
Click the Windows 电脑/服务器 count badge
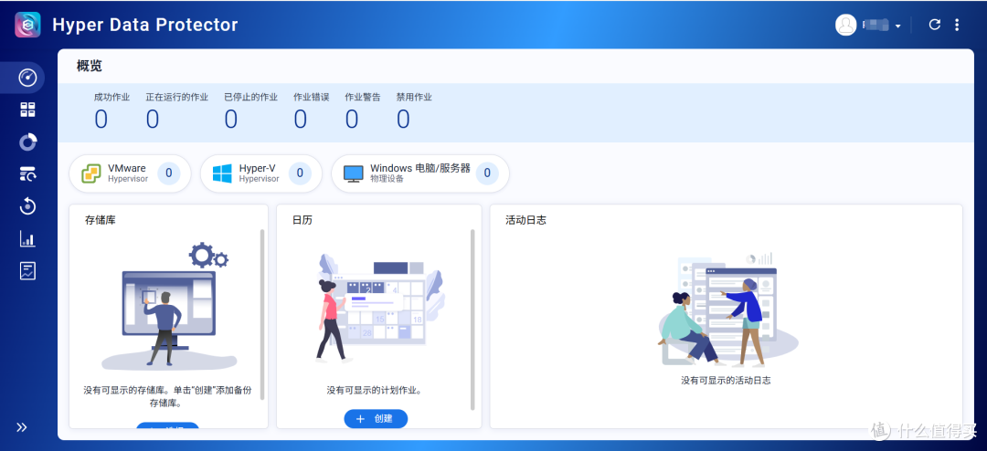tap(487, 173)
